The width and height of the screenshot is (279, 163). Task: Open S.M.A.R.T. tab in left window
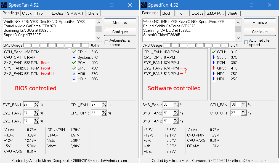(x=76, y=13)
